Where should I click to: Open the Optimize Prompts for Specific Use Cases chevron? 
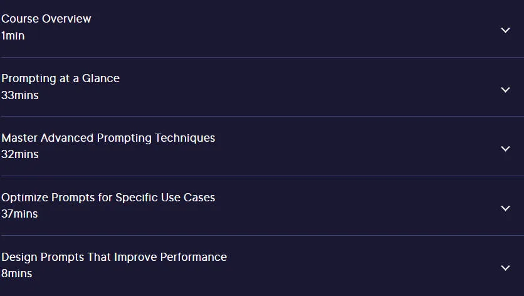point(505,208)
